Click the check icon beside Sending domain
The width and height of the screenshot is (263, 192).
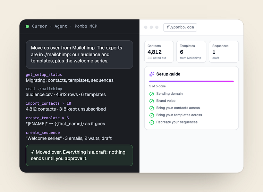152,94
